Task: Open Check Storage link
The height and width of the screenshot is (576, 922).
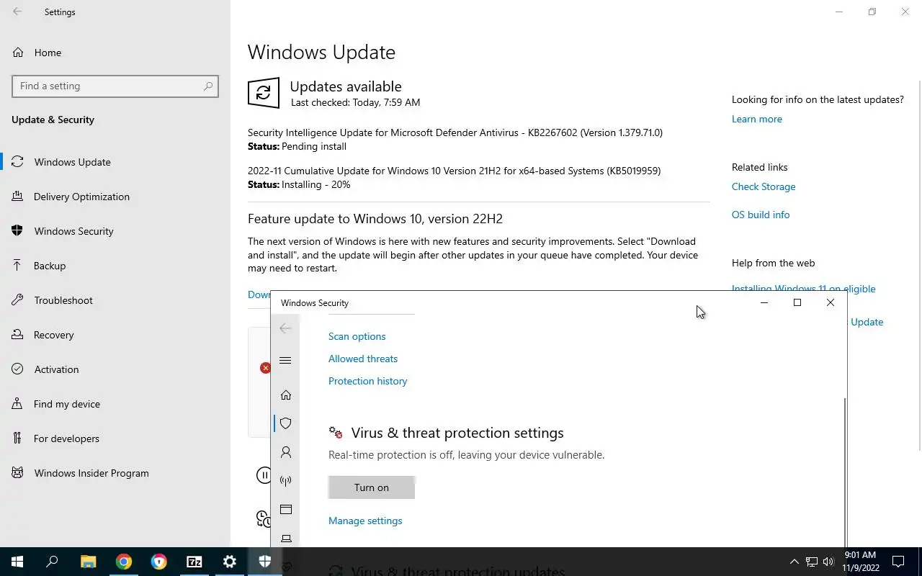Action: click(x=764, y=186)
